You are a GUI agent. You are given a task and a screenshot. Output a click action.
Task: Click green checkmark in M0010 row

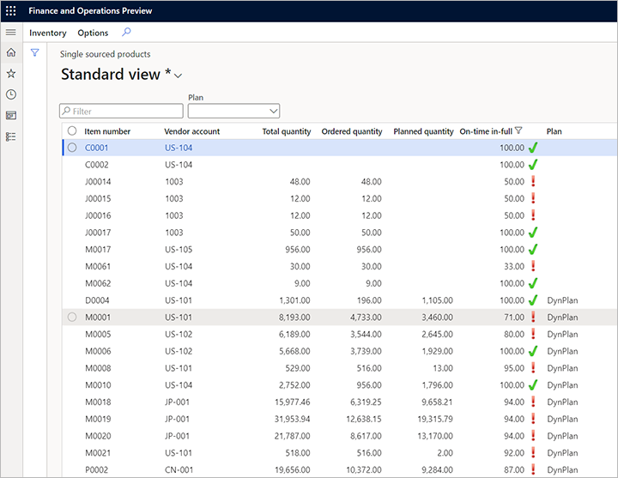pyautogui.click(x=533, y=385)
